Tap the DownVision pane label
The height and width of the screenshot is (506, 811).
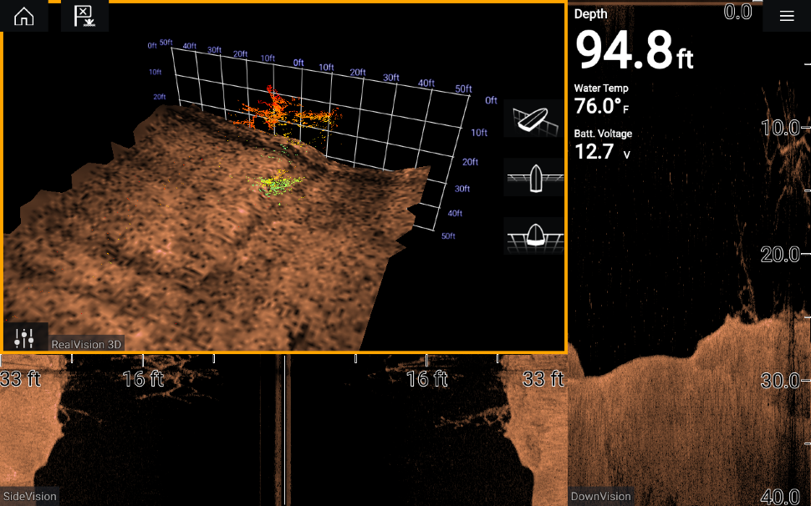[x=601, y=496]
